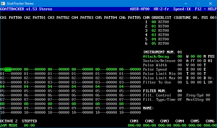
Task: Click the highlighted note cell in CH1 row 00
Action: 8,70
